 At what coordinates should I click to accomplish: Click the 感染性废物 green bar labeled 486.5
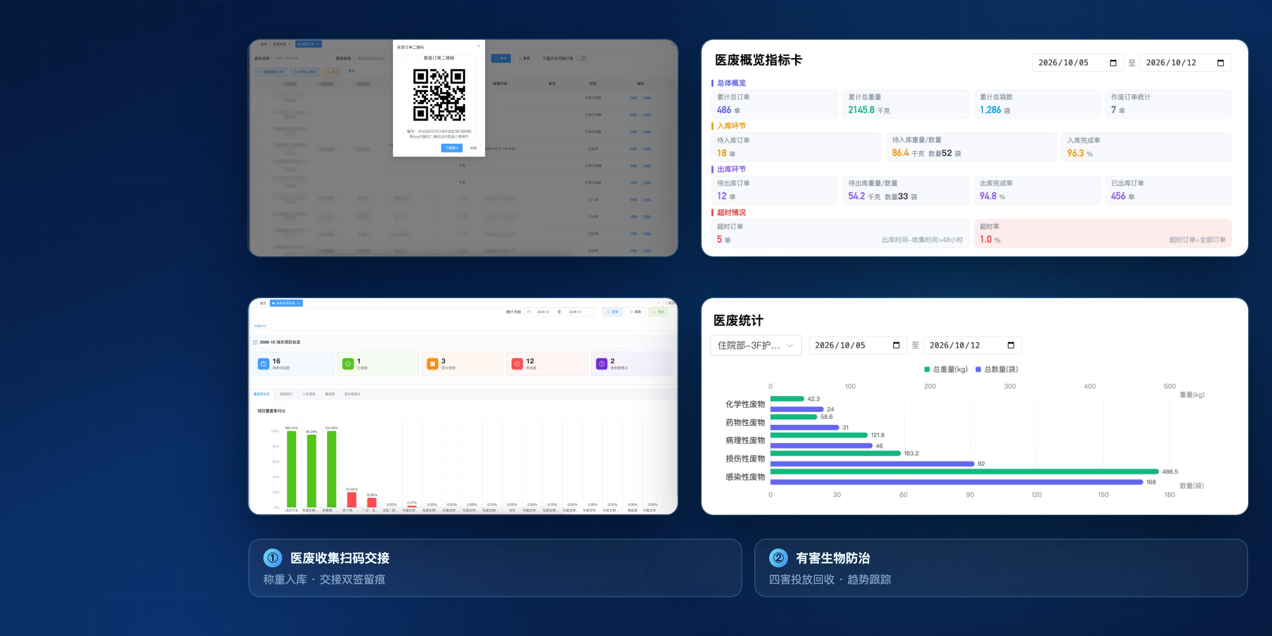point(964,472)
